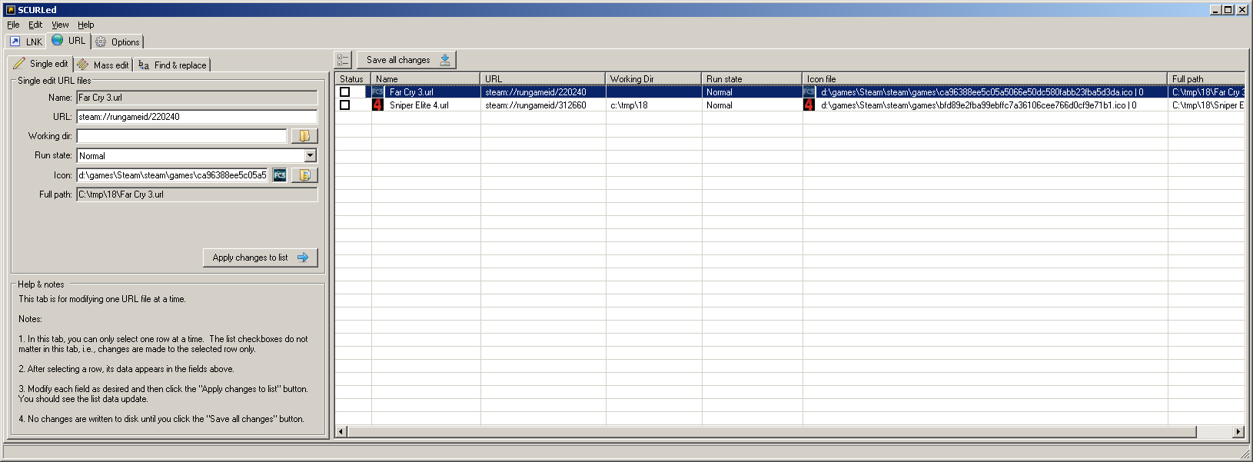Click the Full path field
Viewport: 1253px width, 462px height.
[x=197, y=194]
